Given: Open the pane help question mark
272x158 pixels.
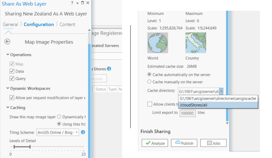Looking at the screenshot, I should click(72, 3).
